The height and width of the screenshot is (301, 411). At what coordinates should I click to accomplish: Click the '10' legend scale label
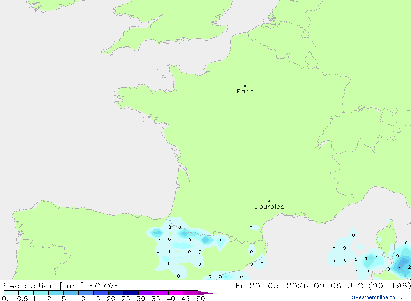coord(81,299)
